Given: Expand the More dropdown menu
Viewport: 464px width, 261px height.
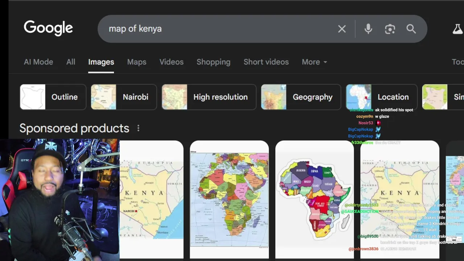Looking at the screenshot, I should click(x=314, y=62).
